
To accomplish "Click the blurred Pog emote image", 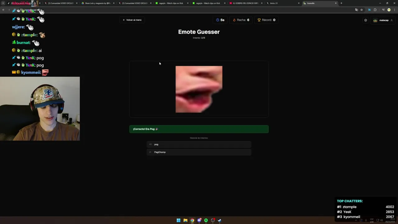I will 199,89.
